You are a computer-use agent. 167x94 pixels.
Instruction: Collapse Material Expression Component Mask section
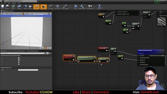[1, 56]
